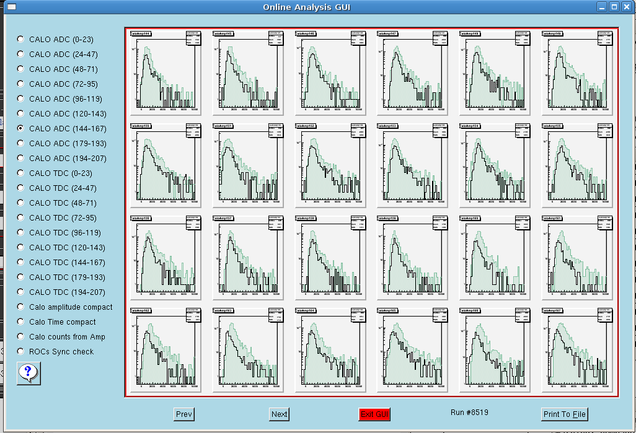Click CaloAmp152 histogram pad
The width and height of the screenshot is (636, 433).
330,165
